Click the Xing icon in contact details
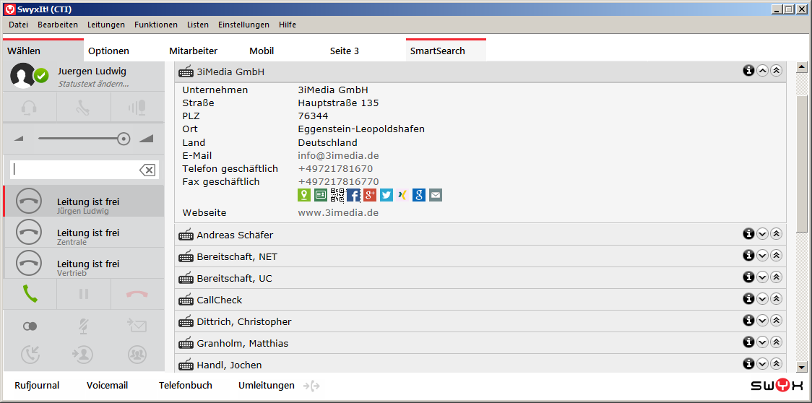The height and width of the screenshot is (403, 812). coord(402,195)
